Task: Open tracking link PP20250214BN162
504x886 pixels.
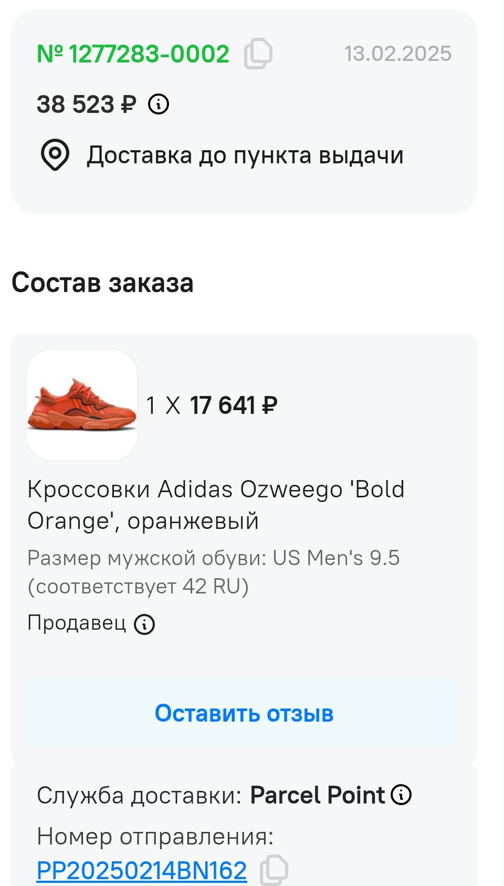Action: (142, 870)
